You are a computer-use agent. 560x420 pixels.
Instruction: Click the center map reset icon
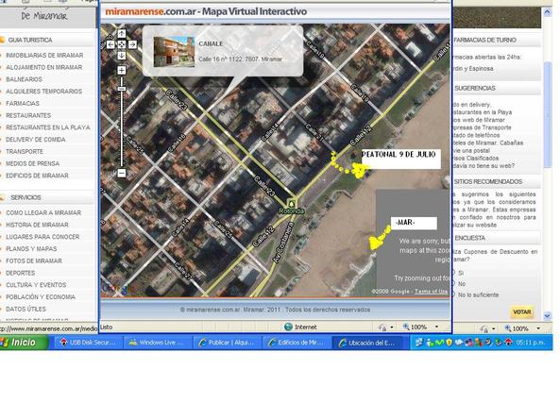[x=122, y=44]
